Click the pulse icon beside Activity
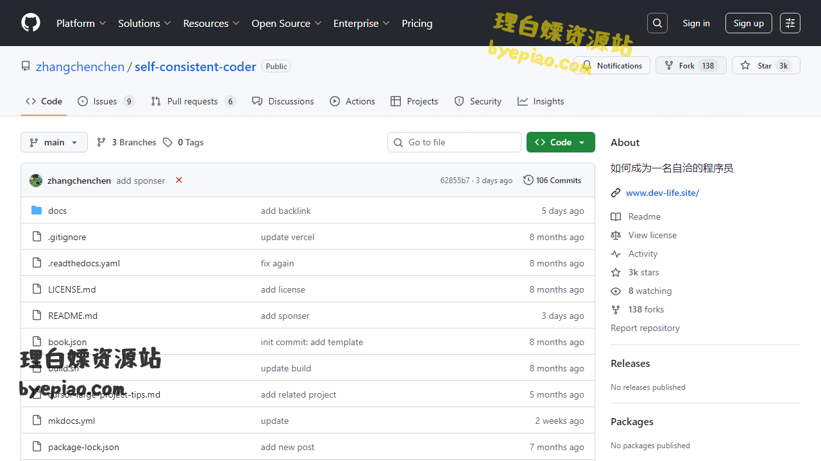This screenshot has width=821, height=461. click(616, 254)
